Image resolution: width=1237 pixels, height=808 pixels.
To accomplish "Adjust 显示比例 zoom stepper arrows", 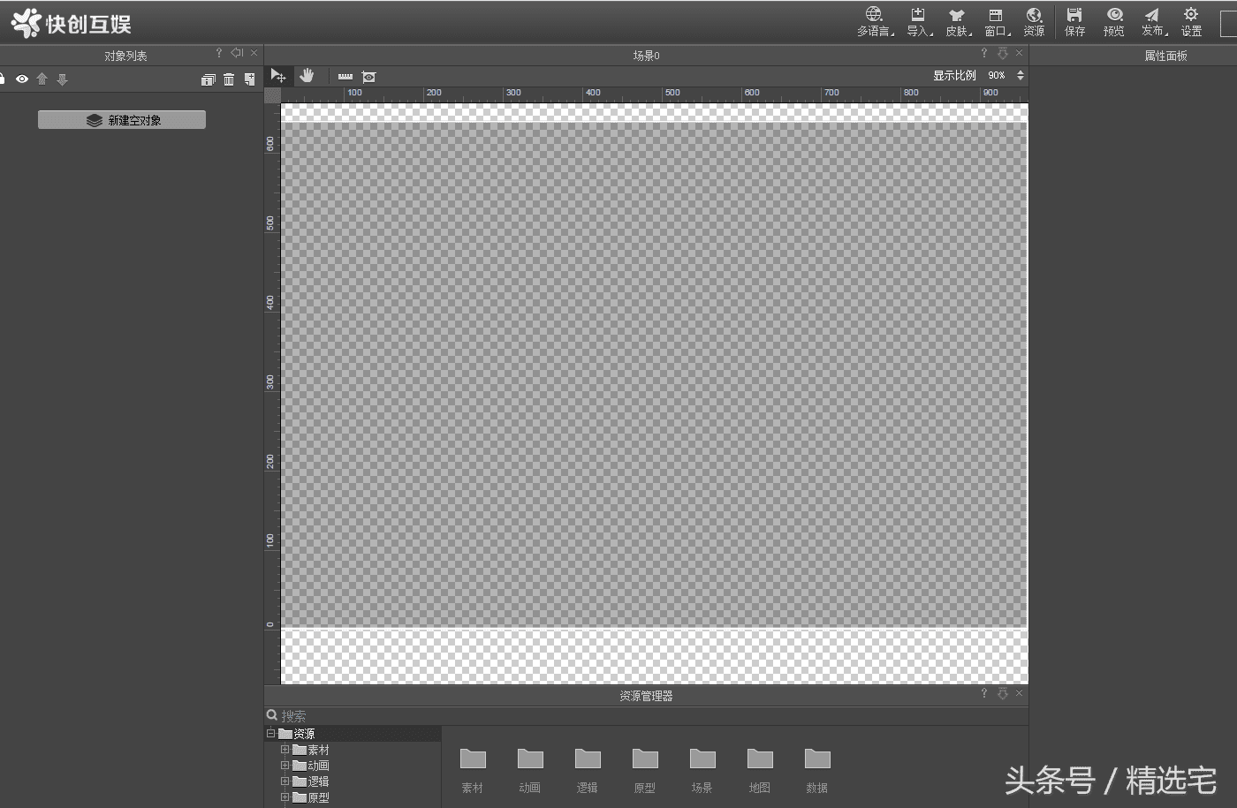I will pyautogui.click(x=1021, y=76).
